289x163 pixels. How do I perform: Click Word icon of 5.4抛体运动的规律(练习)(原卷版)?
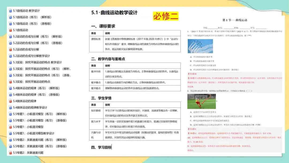(x=10, y=95)
